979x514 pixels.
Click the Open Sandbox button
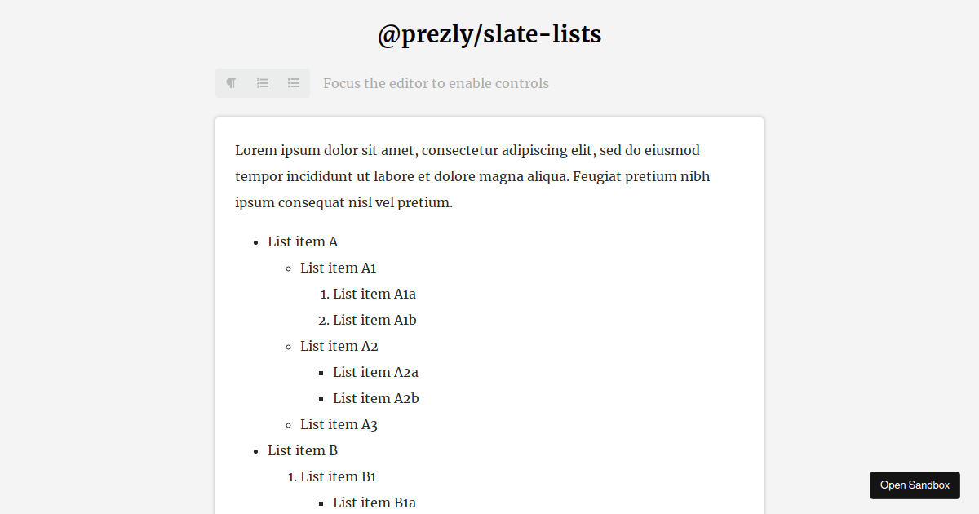click(915, 485)
